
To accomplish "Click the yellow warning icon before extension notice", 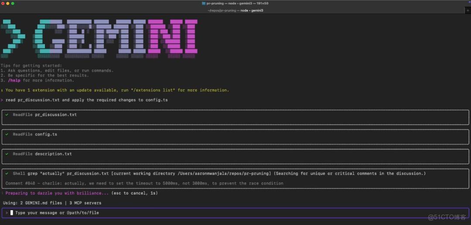I will tap(2, 90).
